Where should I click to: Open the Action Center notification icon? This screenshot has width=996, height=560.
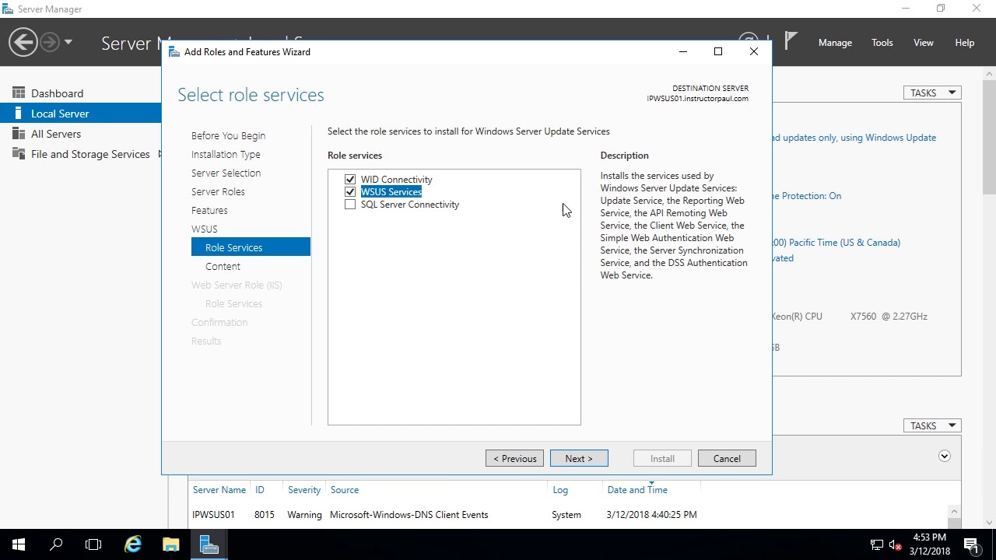972,544
